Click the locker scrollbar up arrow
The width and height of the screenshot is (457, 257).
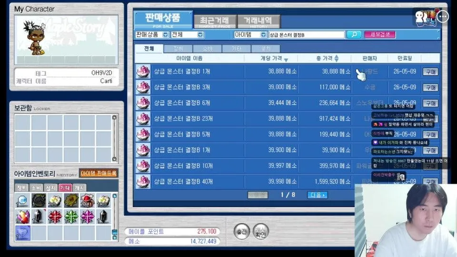[x=114, y=118]
